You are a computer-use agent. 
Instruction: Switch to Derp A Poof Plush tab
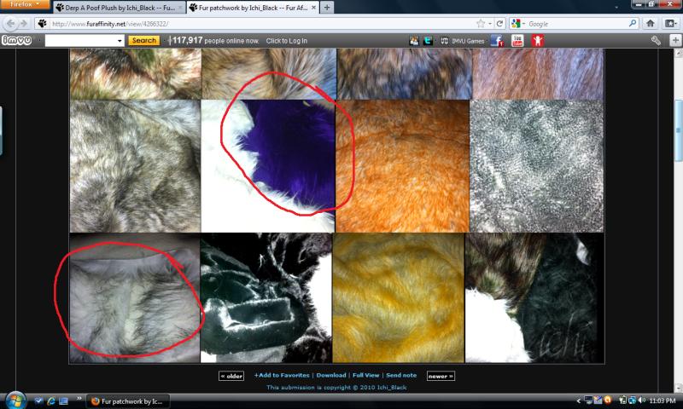click(124, 7)
